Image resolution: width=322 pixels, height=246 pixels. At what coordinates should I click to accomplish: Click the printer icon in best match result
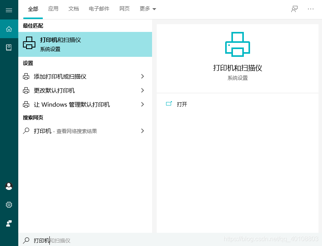pyautogui.click(x=29, y=43)
